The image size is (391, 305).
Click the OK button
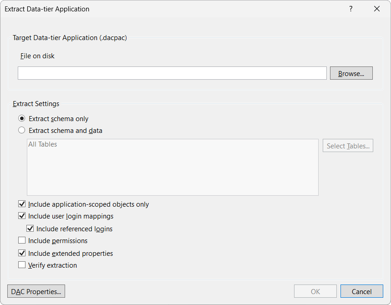pos(315,291)
